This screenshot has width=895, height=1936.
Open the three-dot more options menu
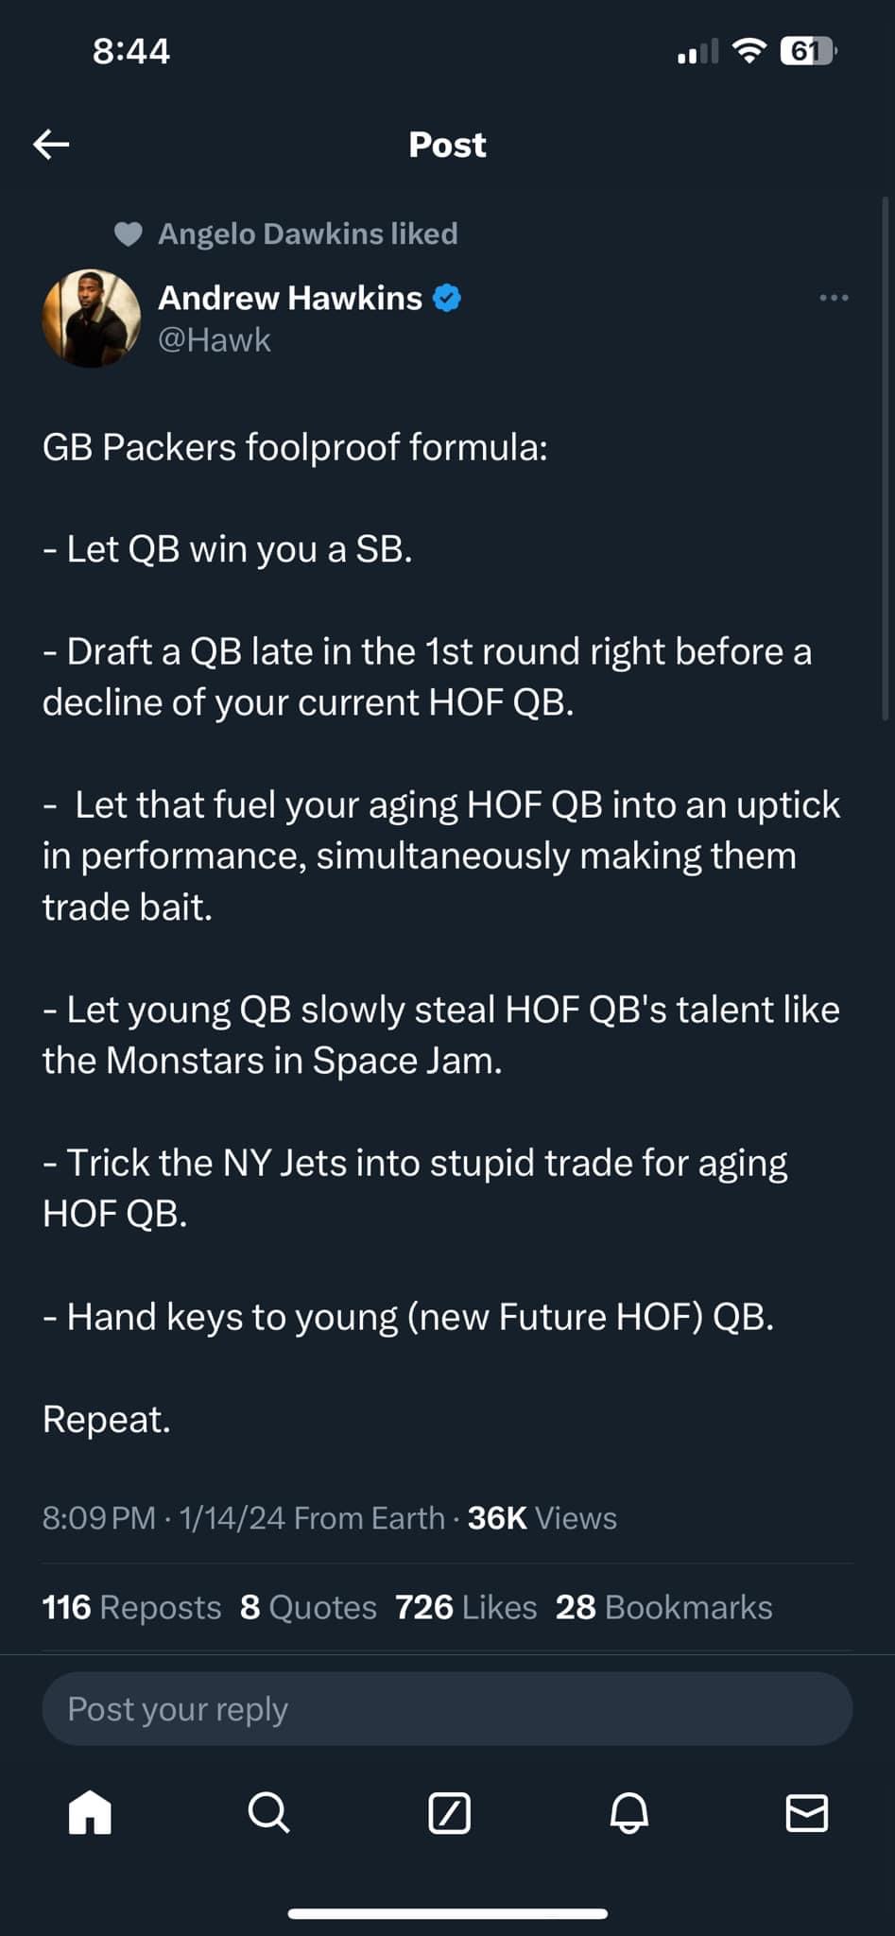(834, 298)
